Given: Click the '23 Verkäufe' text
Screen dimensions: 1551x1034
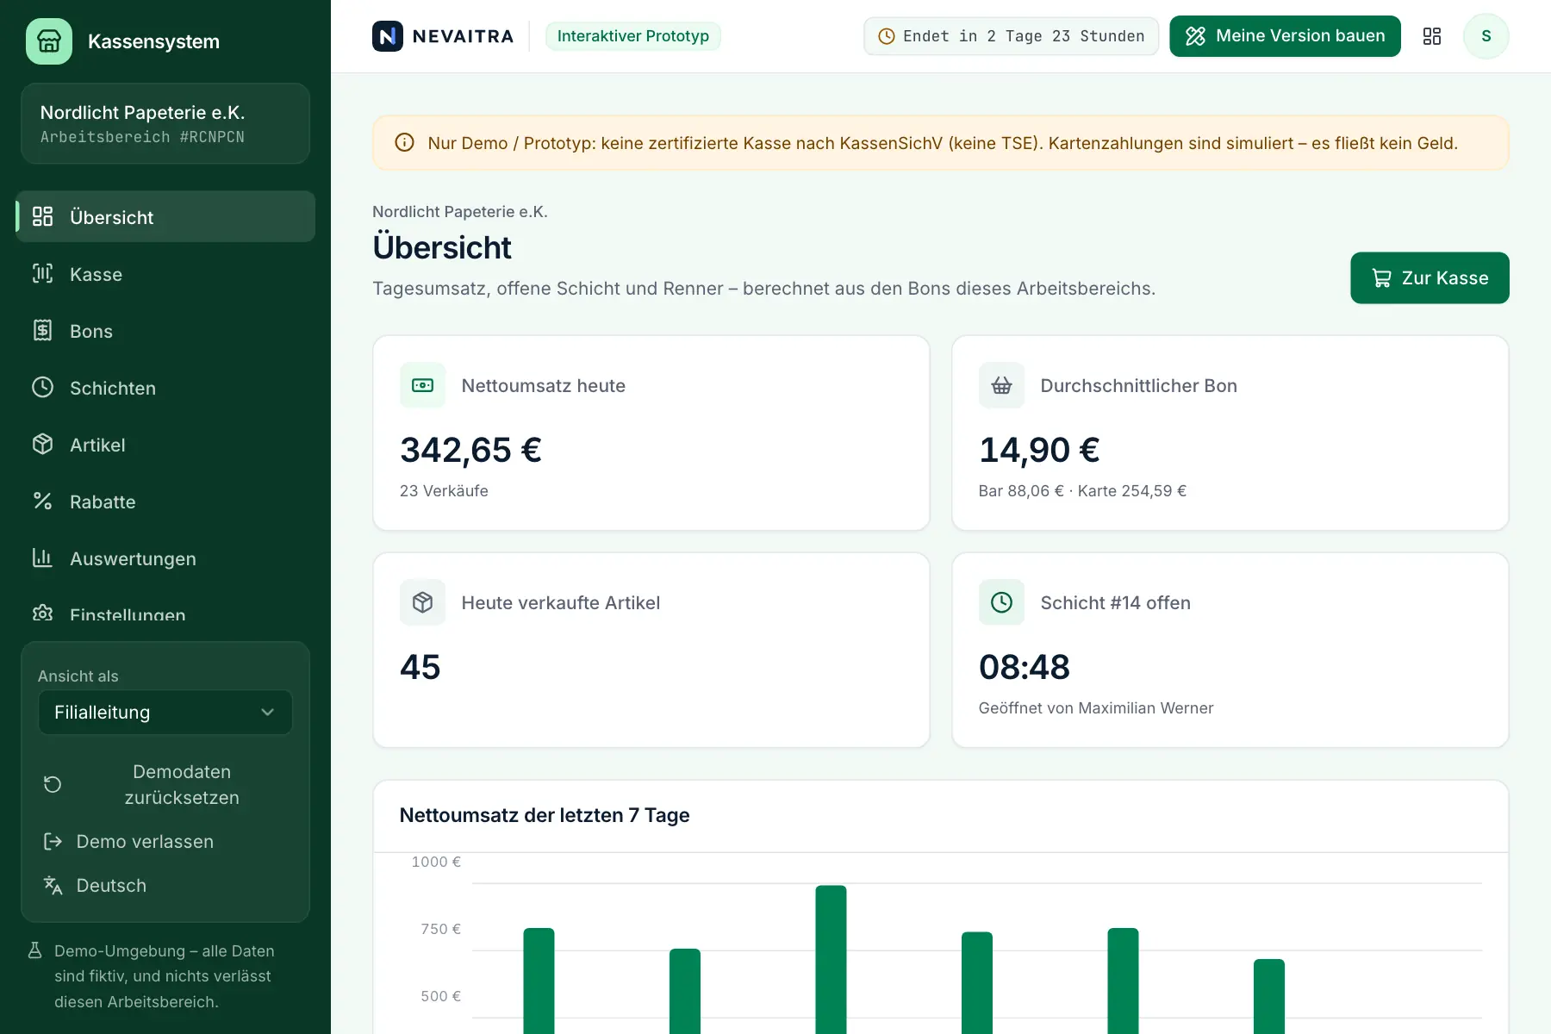Looking at the screenshot, I should [x=444, y=491].
